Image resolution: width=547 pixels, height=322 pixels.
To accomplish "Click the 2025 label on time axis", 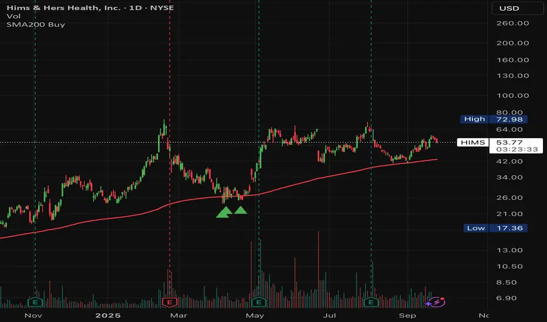I will [x=108, y=316].
